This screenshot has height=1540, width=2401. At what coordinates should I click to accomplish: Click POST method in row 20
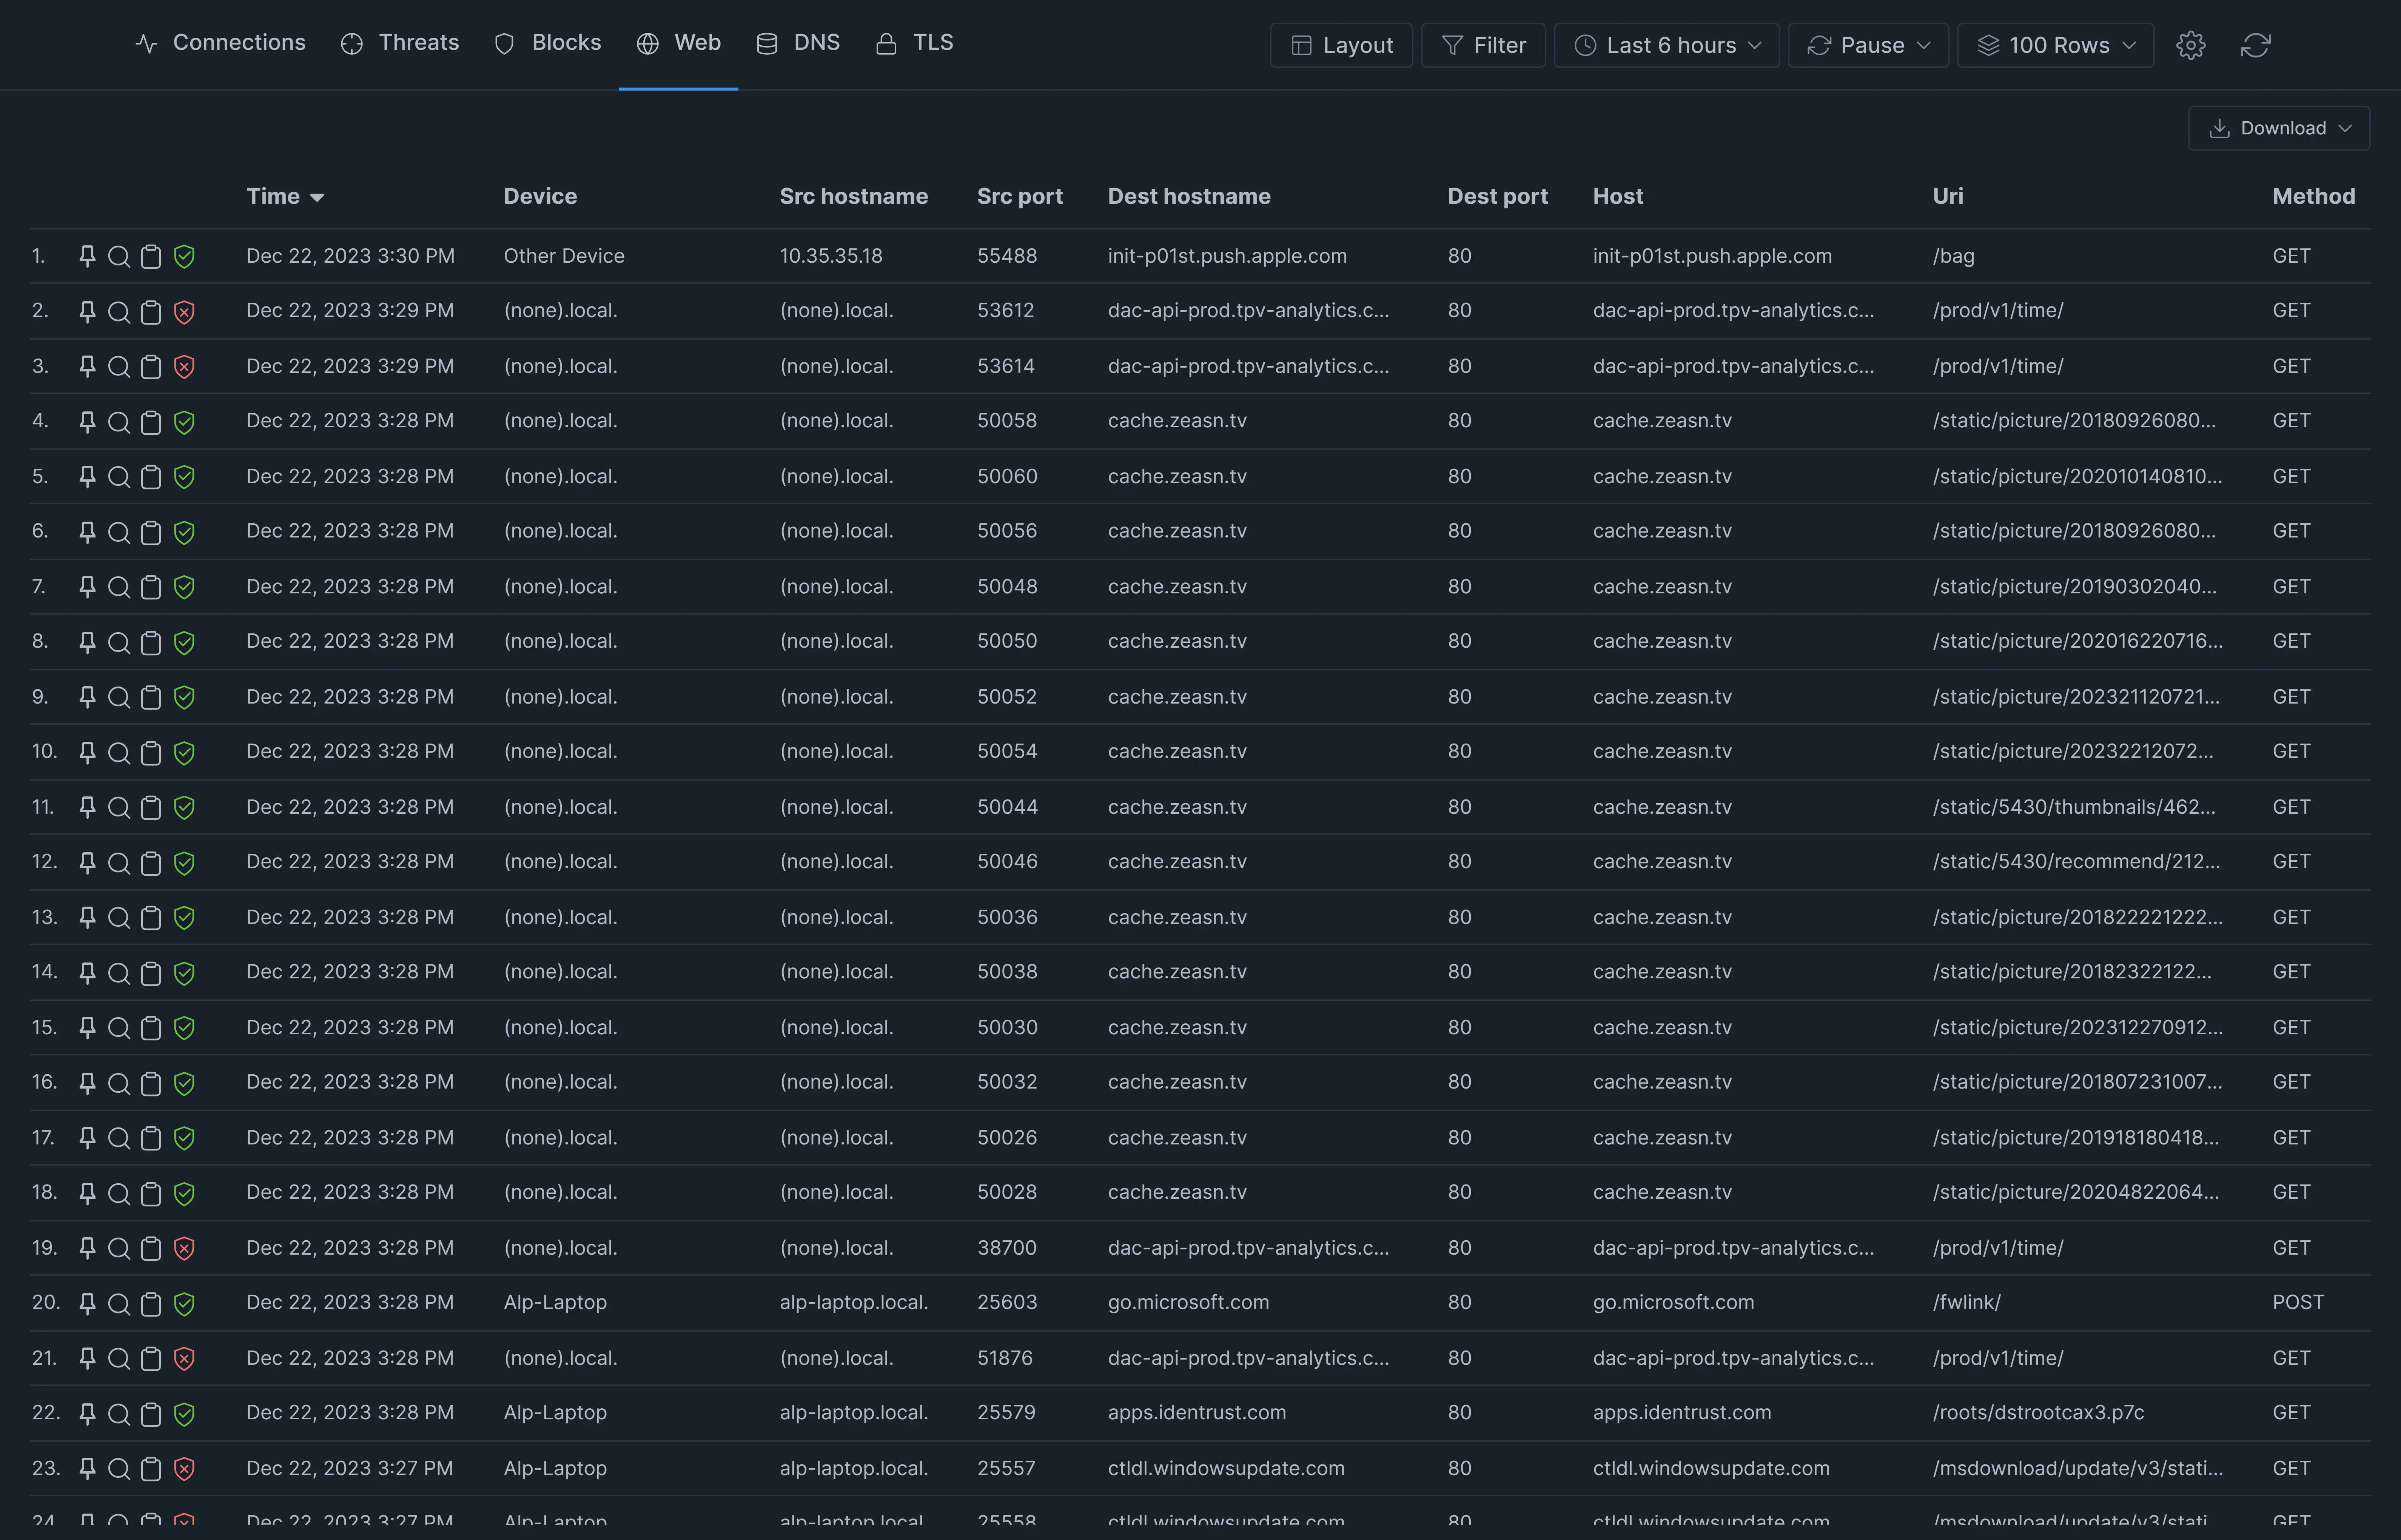point(2297,1302)
